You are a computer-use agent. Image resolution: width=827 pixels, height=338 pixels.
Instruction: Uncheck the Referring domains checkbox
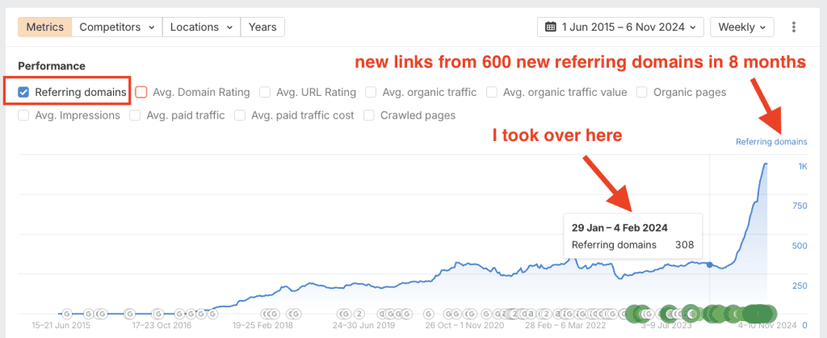click(23, 92)
